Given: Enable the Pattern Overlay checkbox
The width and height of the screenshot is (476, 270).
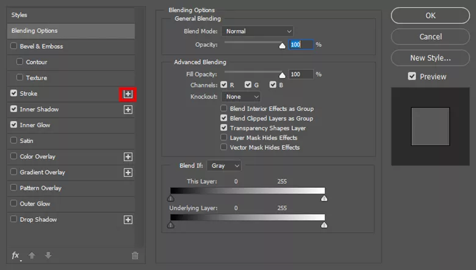Looking at the screenshot, I should (13, 187).
